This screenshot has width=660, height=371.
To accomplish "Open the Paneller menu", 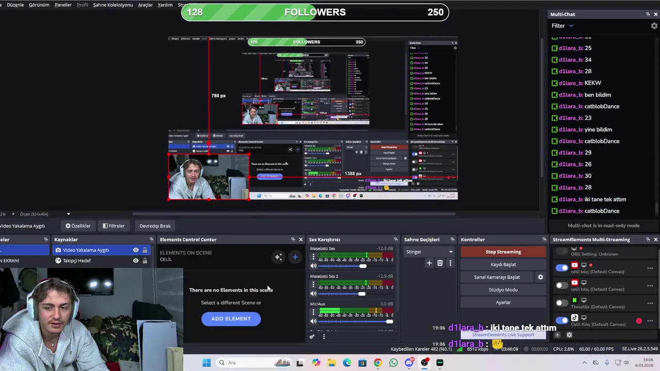I will [x=63, y=5].
